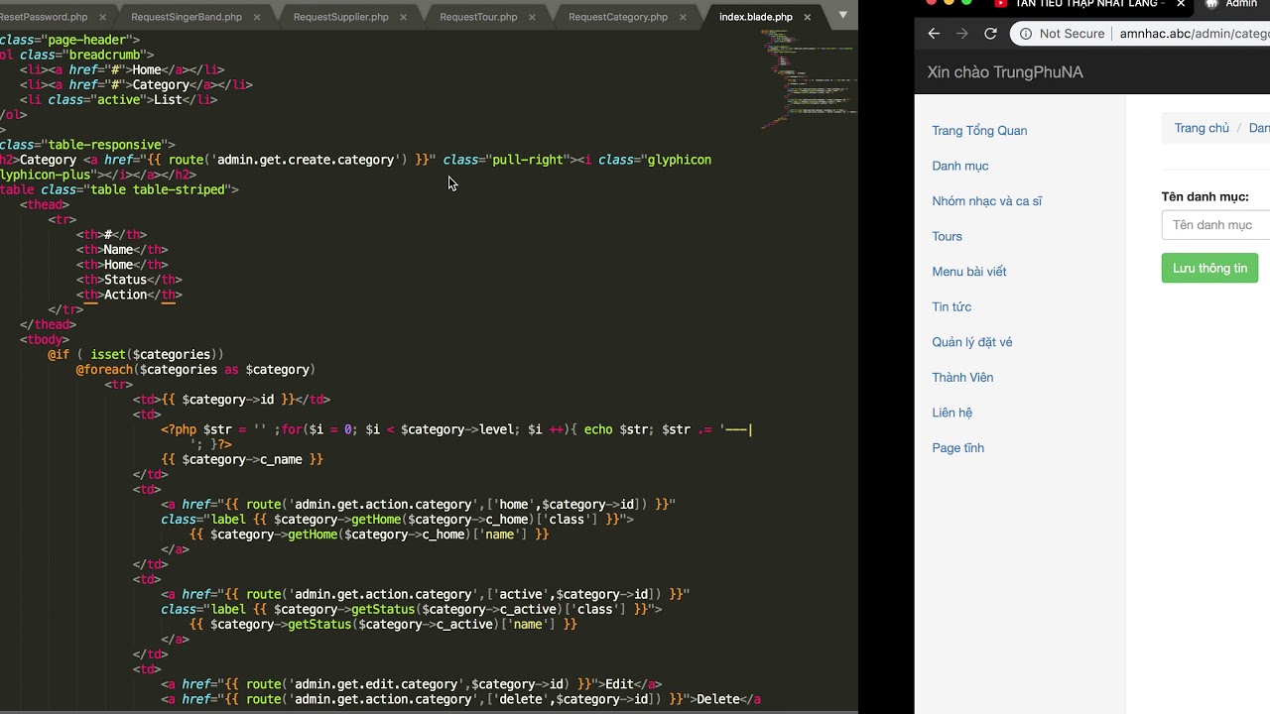Image resolution: width=1270 pixels, height=714 pixels.
Task: Click the $category->id table cell line
Action: 231,400
